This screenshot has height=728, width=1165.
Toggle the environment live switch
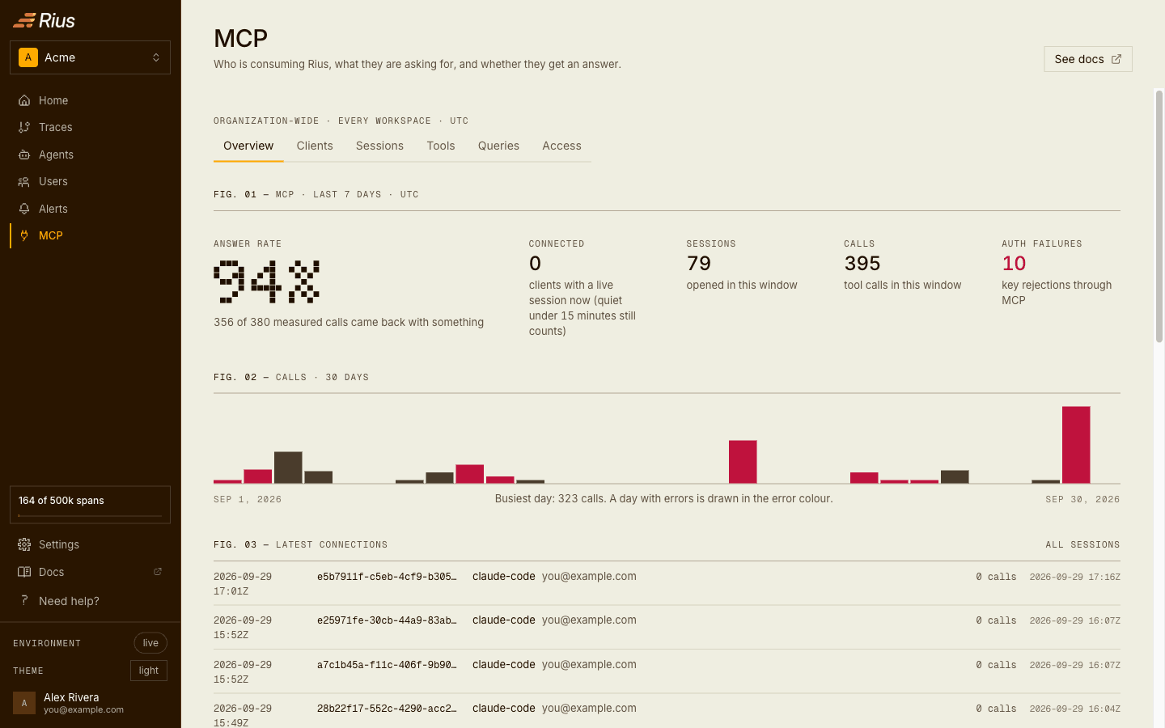(150, 643)
